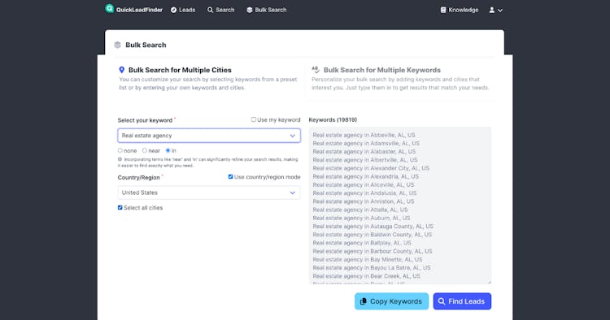
Task: Open the user account dropdown
Action: [x=495, y=10]
